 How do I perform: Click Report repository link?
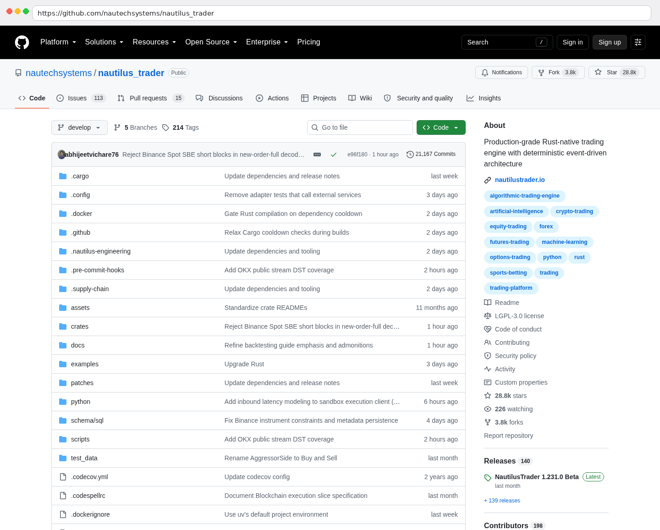(508, 436)
